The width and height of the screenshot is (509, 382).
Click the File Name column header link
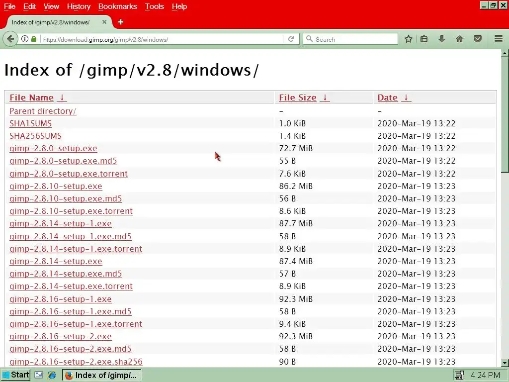coord(31,97)
